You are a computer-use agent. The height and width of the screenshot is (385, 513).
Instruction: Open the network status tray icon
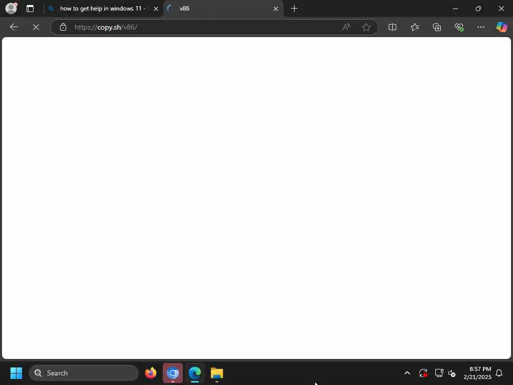click(439, 373)
